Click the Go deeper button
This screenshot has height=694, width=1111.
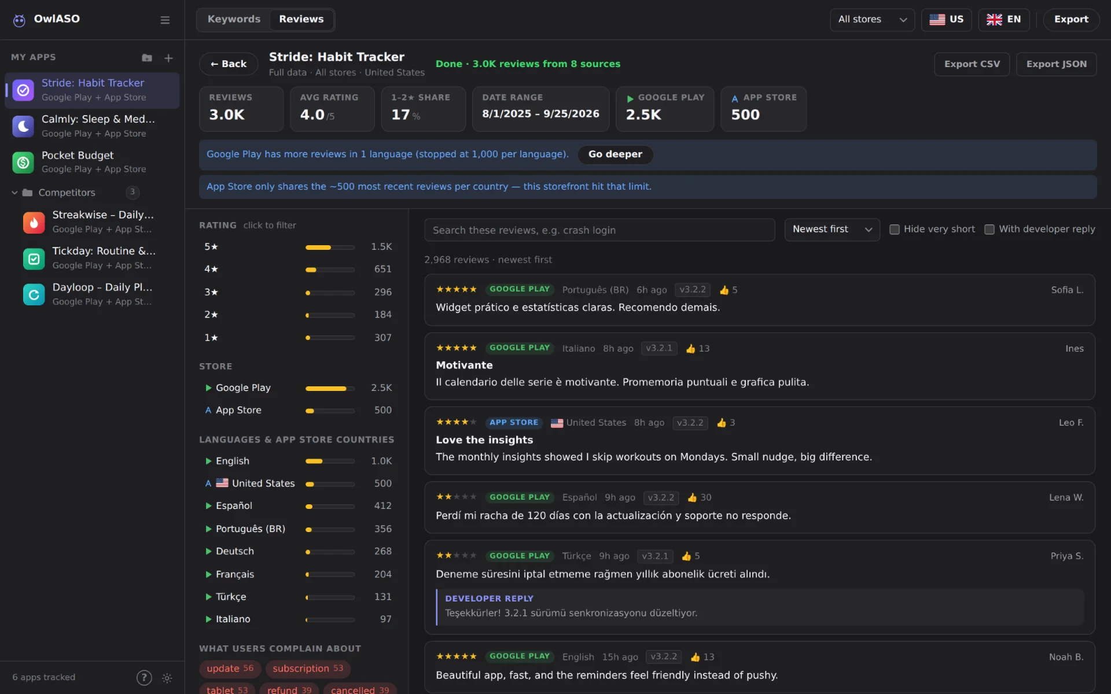(x=615, y=154)
